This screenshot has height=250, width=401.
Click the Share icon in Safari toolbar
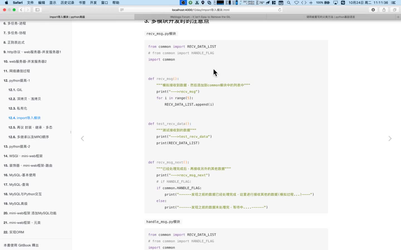(384, 10)
